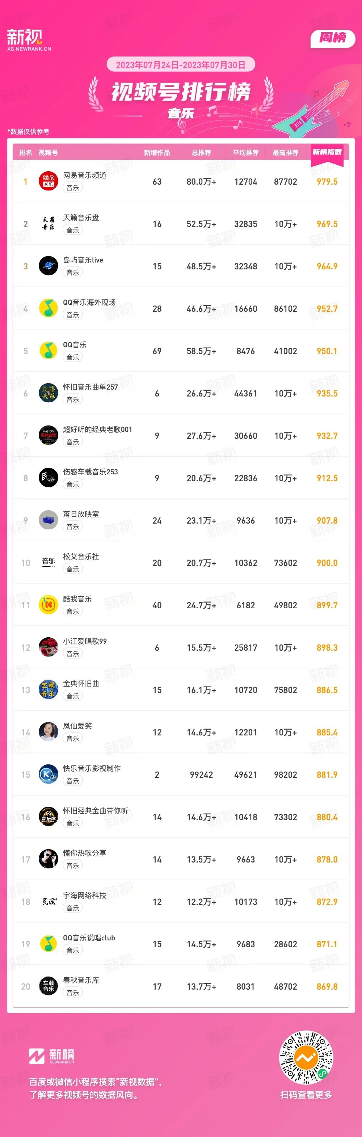The height and width of the screenshot is (1137, 362).
Task: Open the 酷我音乐 yellow logo icon
Action: (x=49, y=605)
